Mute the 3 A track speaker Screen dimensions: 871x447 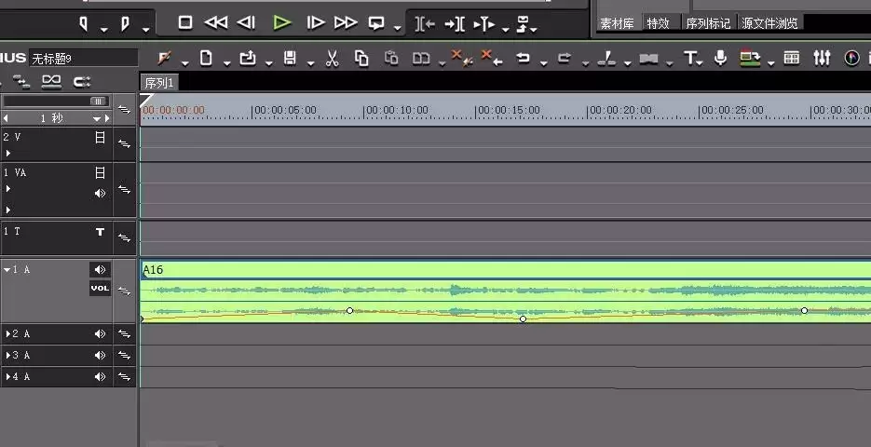click(x=100, y=356)
